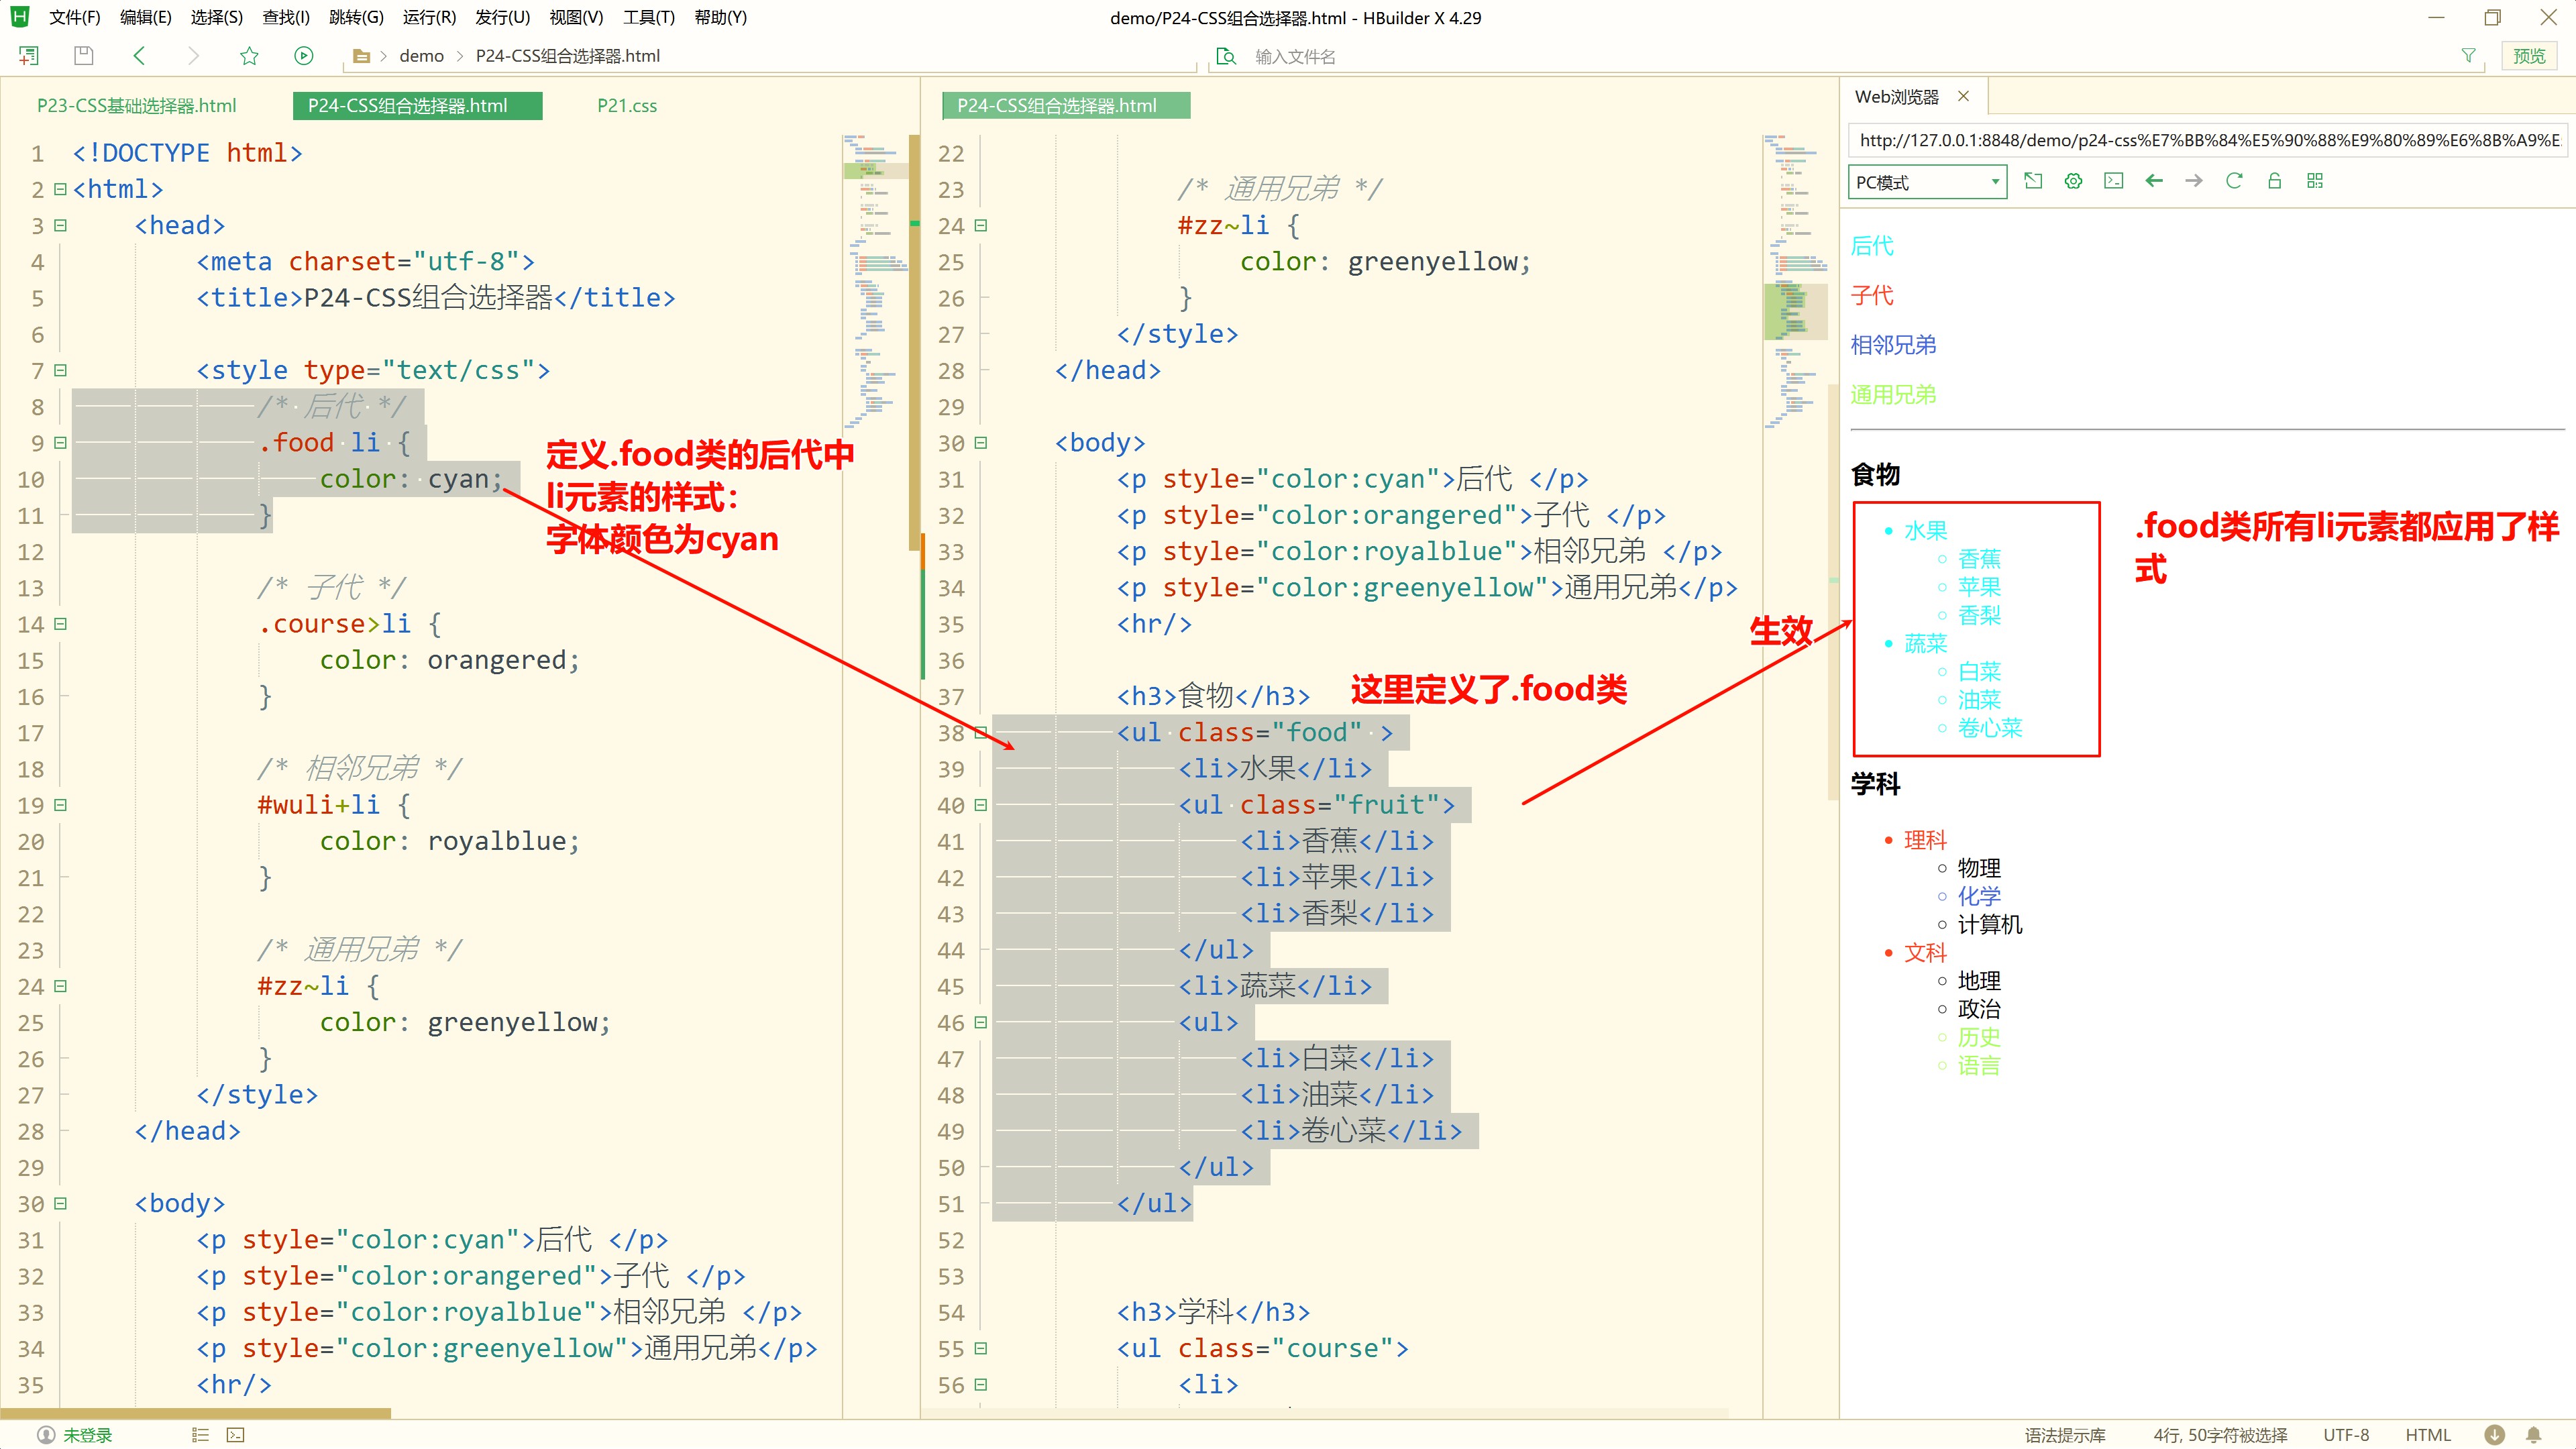The height and width of the screenshot is (1449, 2576).
Task: Collapse the style tag fold on line 7
Action: (x=60, y=370)
